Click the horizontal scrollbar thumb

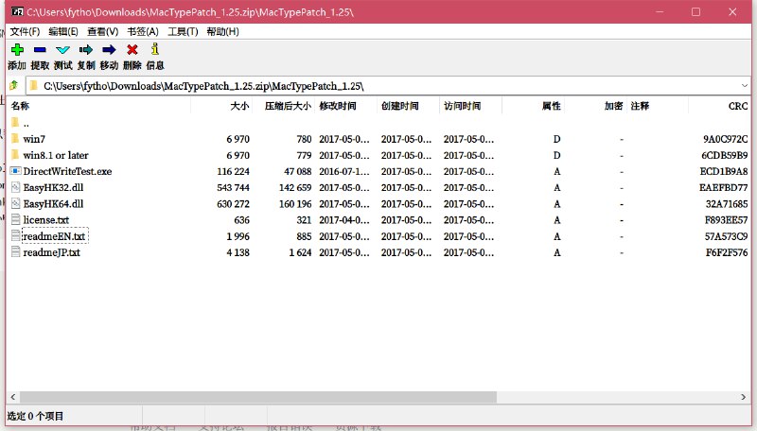coord(257,397)
